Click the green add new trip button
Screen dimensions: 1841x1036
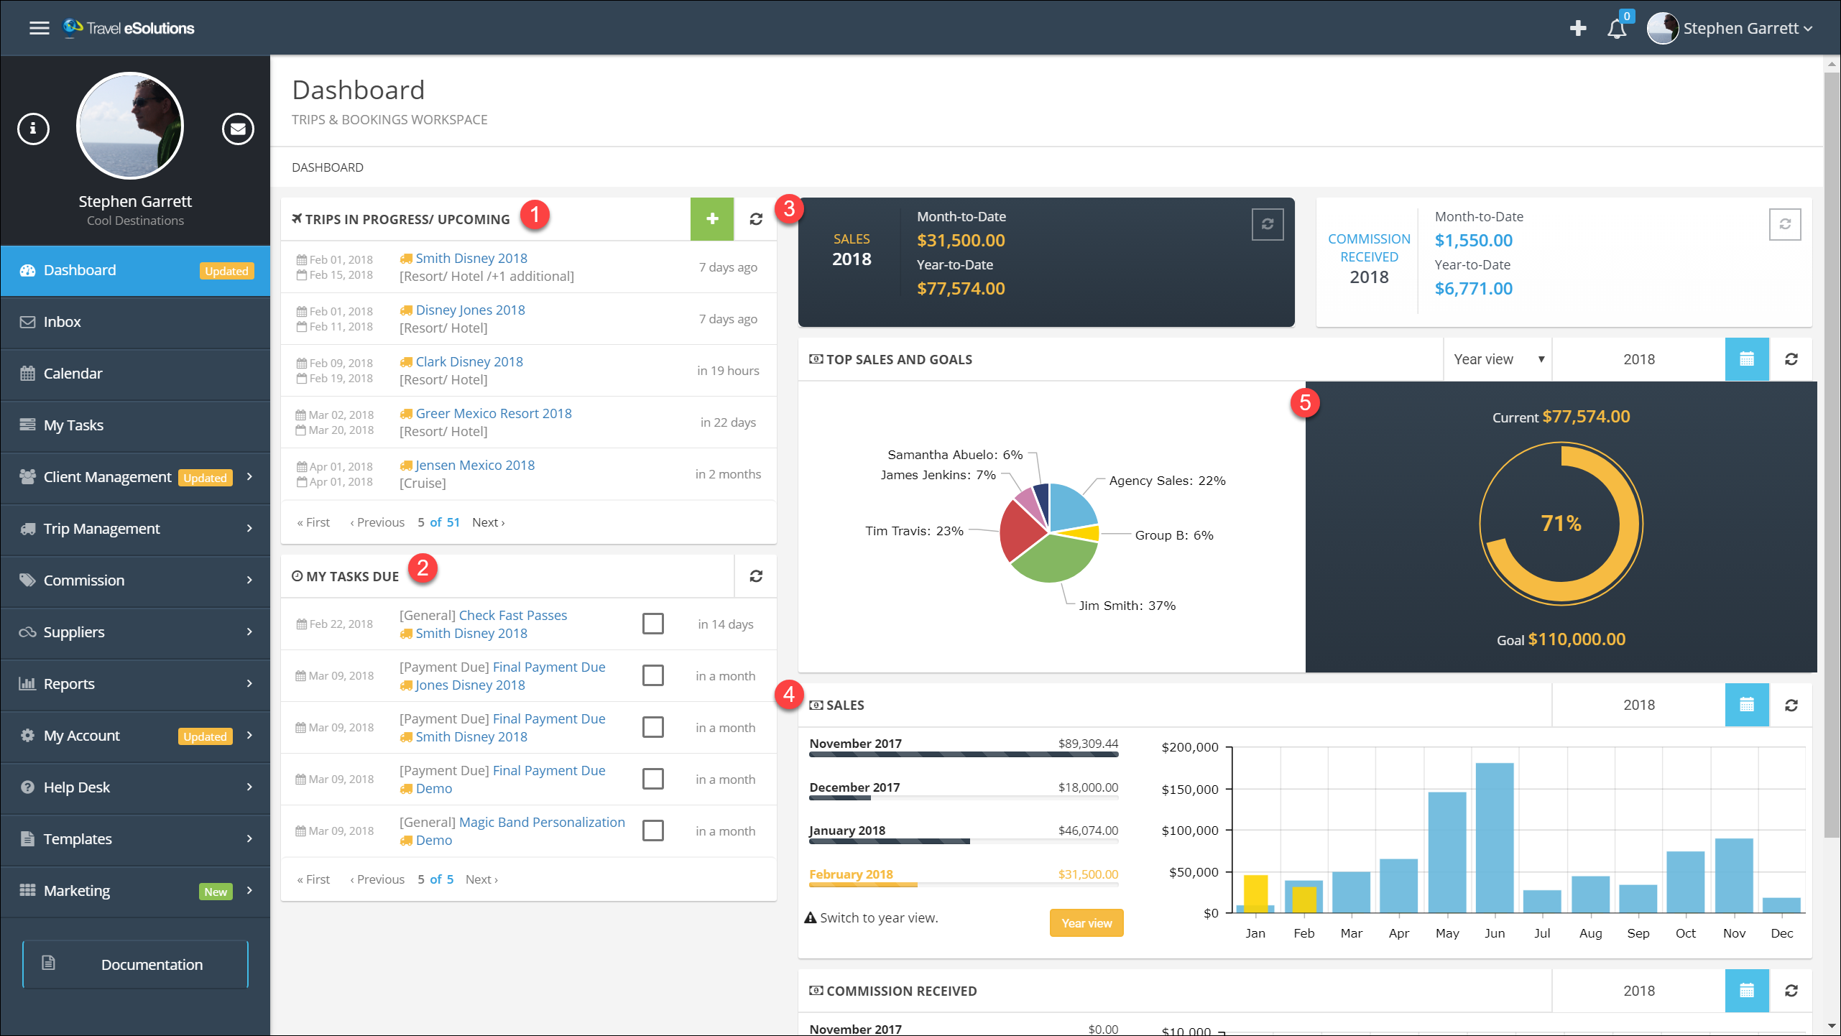[712, 219]
